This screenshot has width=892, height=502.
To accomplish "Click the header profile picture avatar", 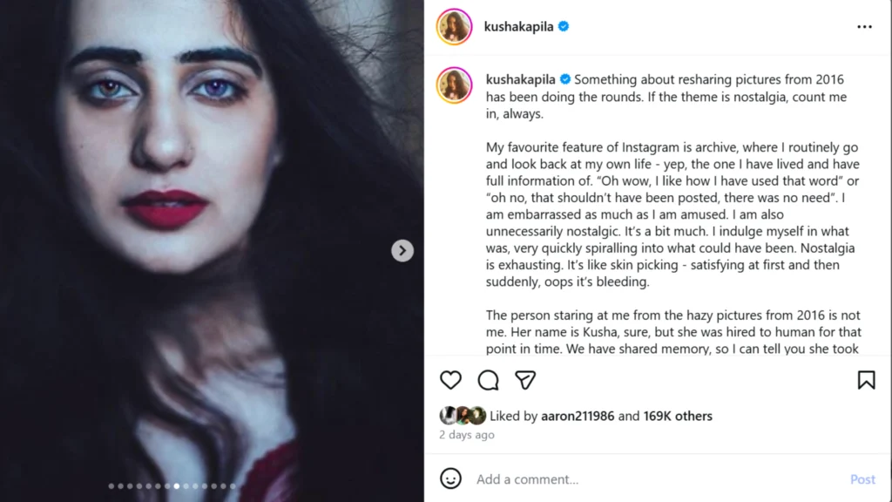I will click(454, 27).
